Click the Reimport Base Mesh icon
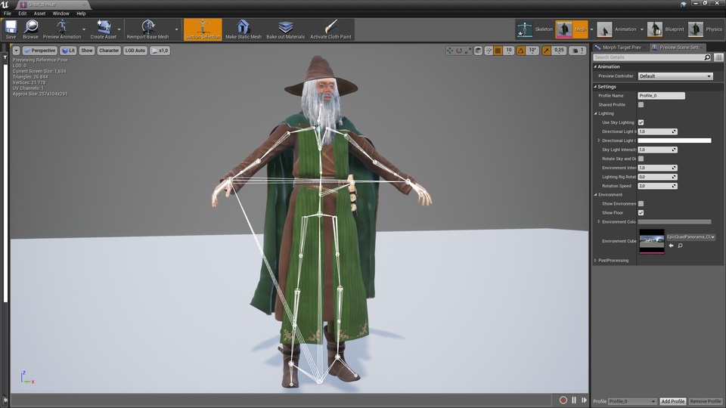Viewport: 726px width, 408px height. pos(147,29)
